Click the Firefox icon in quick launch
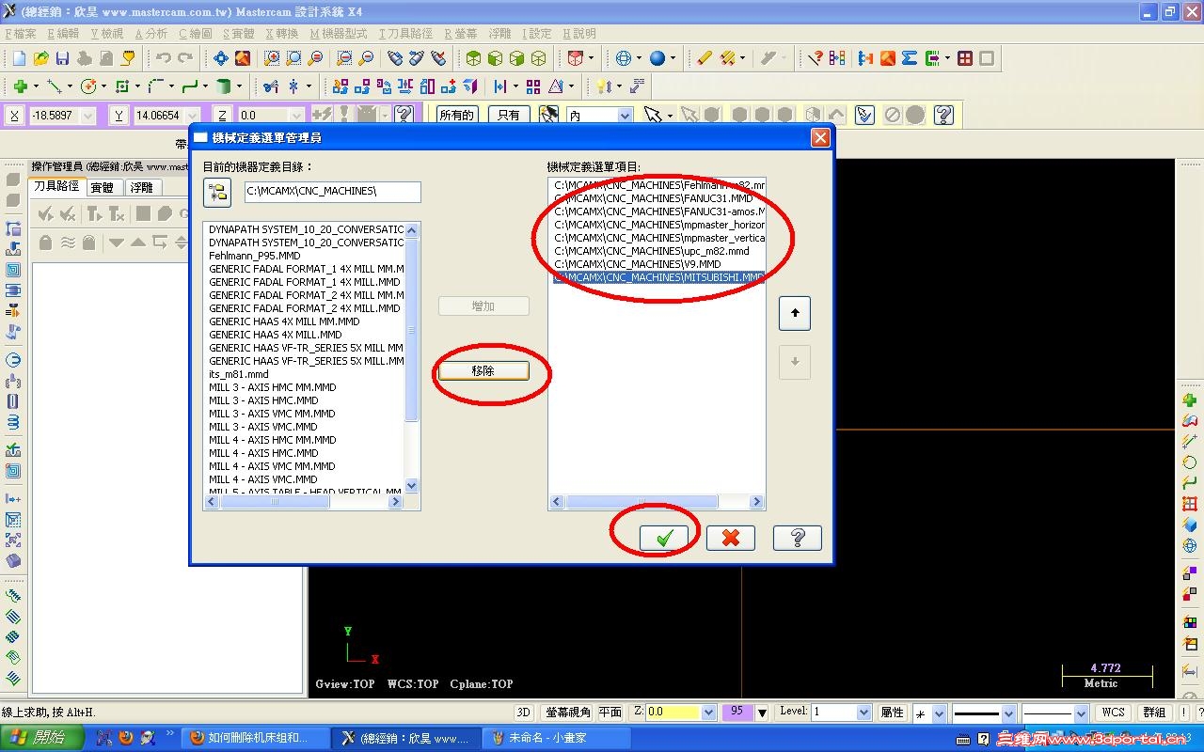1204x752 pixels. pos(126,738)
